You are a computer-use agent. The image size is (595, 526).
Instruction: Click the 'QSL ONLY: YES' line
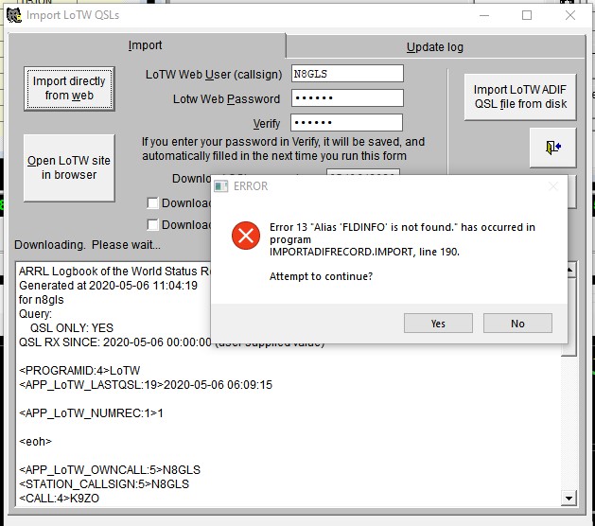[72, 328]
